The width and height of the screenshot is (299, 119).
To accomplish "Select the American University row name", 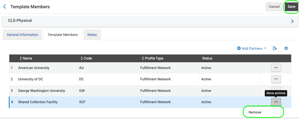I will click(34, 68).
